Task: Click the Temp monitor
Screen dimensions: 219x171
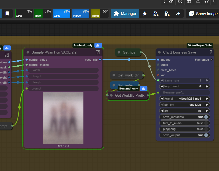Action: point(100,14)
